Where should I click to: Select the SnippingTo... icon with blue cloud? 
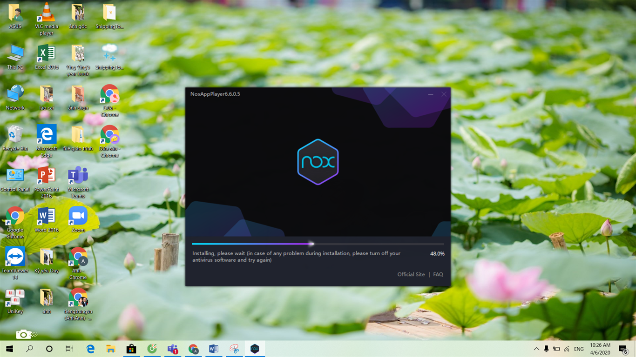click(109, 58)
